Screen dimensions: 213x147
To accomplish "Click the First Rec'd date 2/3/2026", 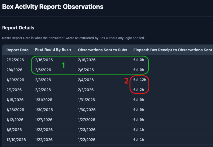I will tap(43, 80).
